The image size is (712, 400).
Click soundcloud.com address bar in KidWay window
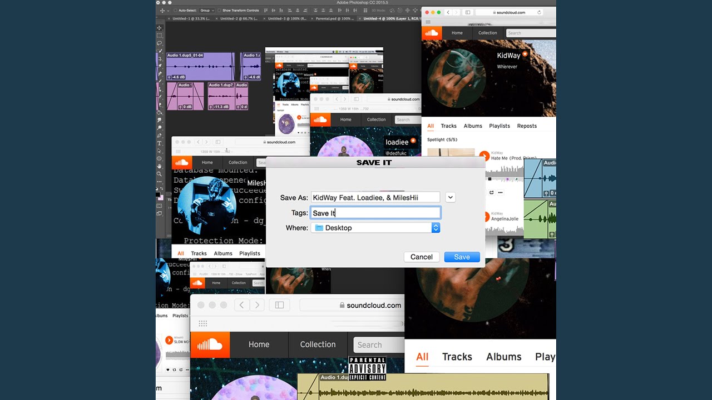coord(510,12)
